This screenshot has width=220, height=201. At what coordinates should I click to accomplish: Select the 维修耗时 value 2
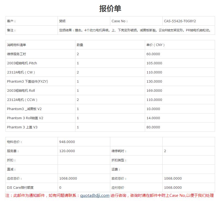(165, 151)
